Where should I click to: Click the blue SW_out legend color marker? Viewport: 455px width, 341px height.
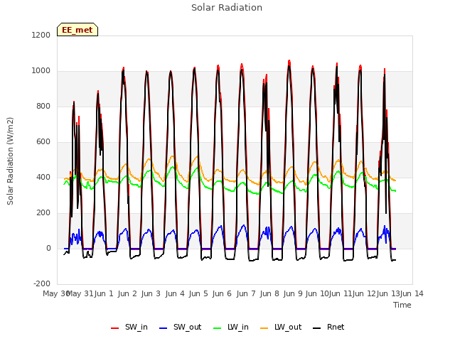click(x=164, y=328)
